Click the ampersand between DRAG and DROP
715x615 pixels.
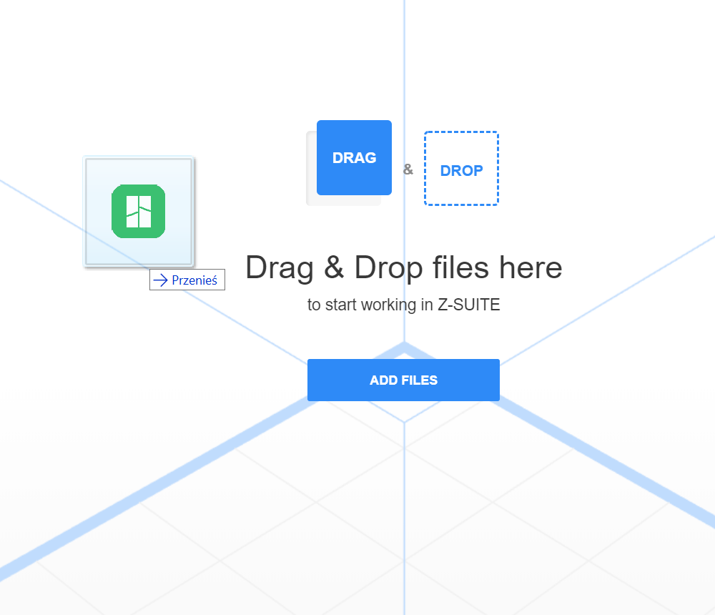408,169
